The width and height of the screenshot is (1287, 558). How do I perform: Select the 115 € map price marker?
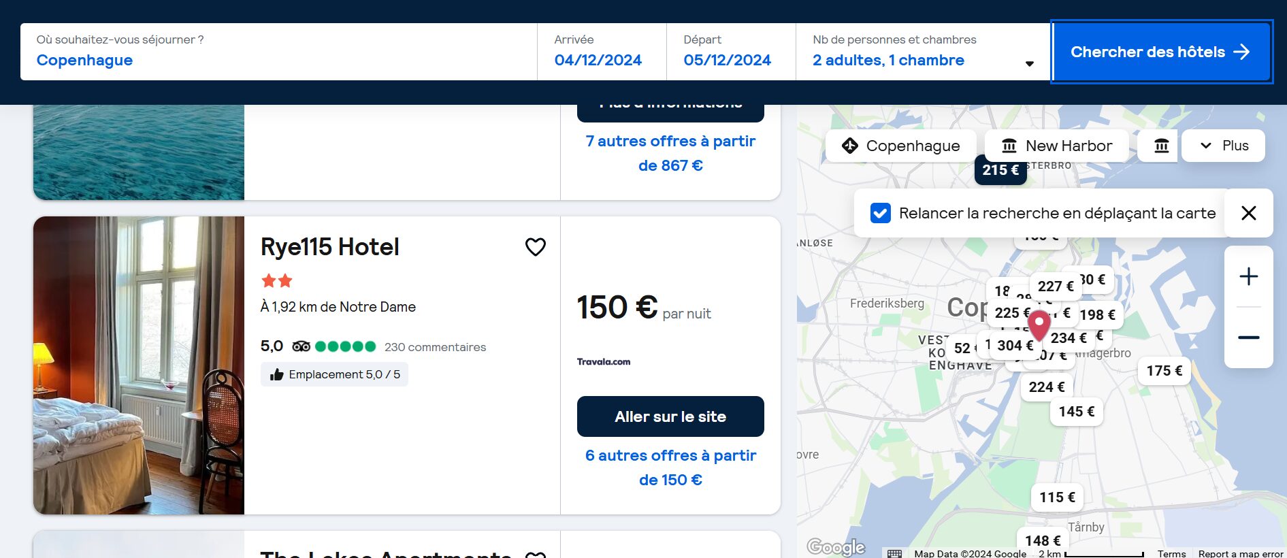1057,497
